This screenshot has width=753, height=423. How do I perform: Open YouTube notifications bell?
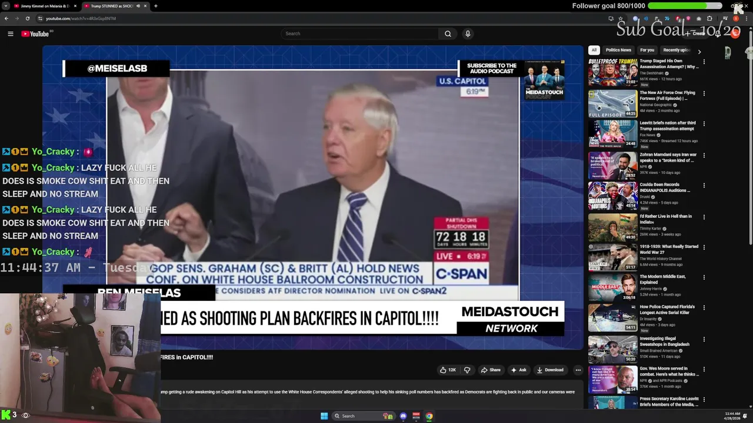coord(718,33)
